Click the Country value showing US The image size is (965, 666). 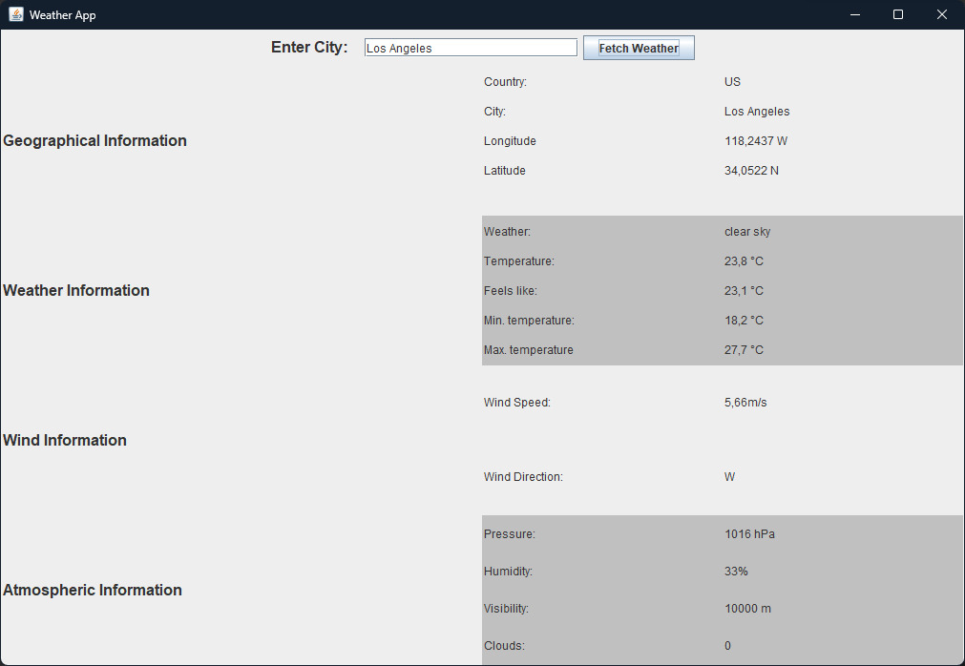coord(732,82)
